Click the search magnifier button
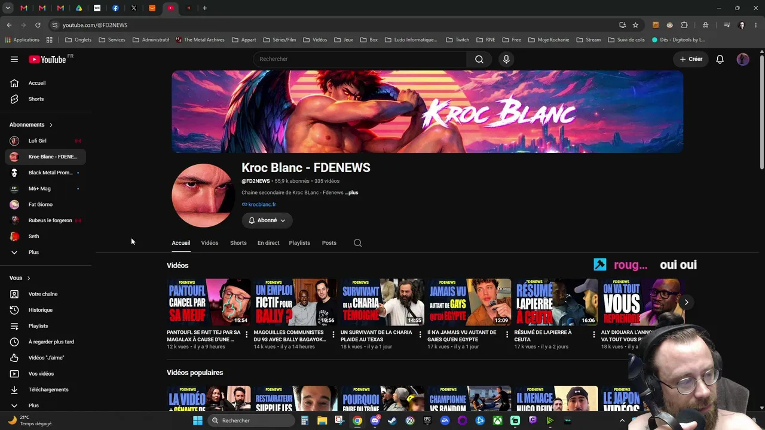Screen dimensions: 765x430 click(479, 59)
